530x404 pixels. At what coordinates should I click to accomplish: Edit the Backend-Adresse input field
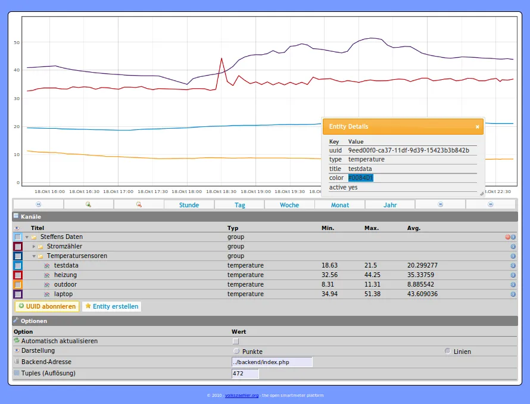tap(271, 362)
